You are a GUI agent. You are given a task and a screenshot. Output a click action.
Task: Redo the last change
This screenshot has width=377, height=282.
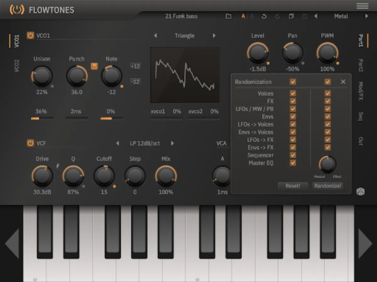tap(277, 16)
